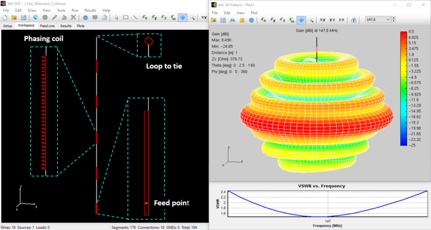Select zoom magnifier in AN-3D Pattern toolbar

(x=310, y=20)
